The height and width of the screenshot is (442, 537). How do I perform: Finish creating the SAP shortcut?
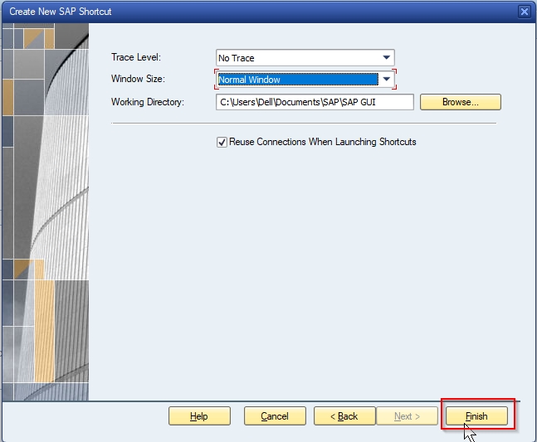pos(476,416)
